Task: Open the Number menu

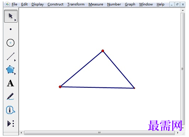Action: point(114,4)
